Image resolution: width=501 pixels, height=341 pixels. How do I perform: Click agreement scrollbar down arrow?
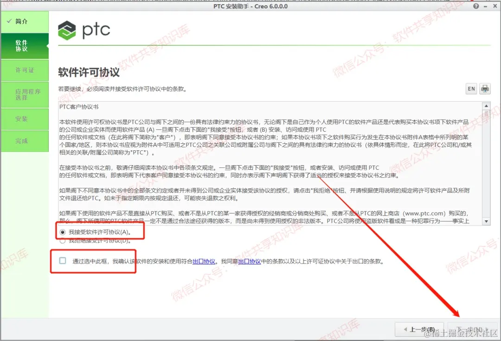click(486, 221)
